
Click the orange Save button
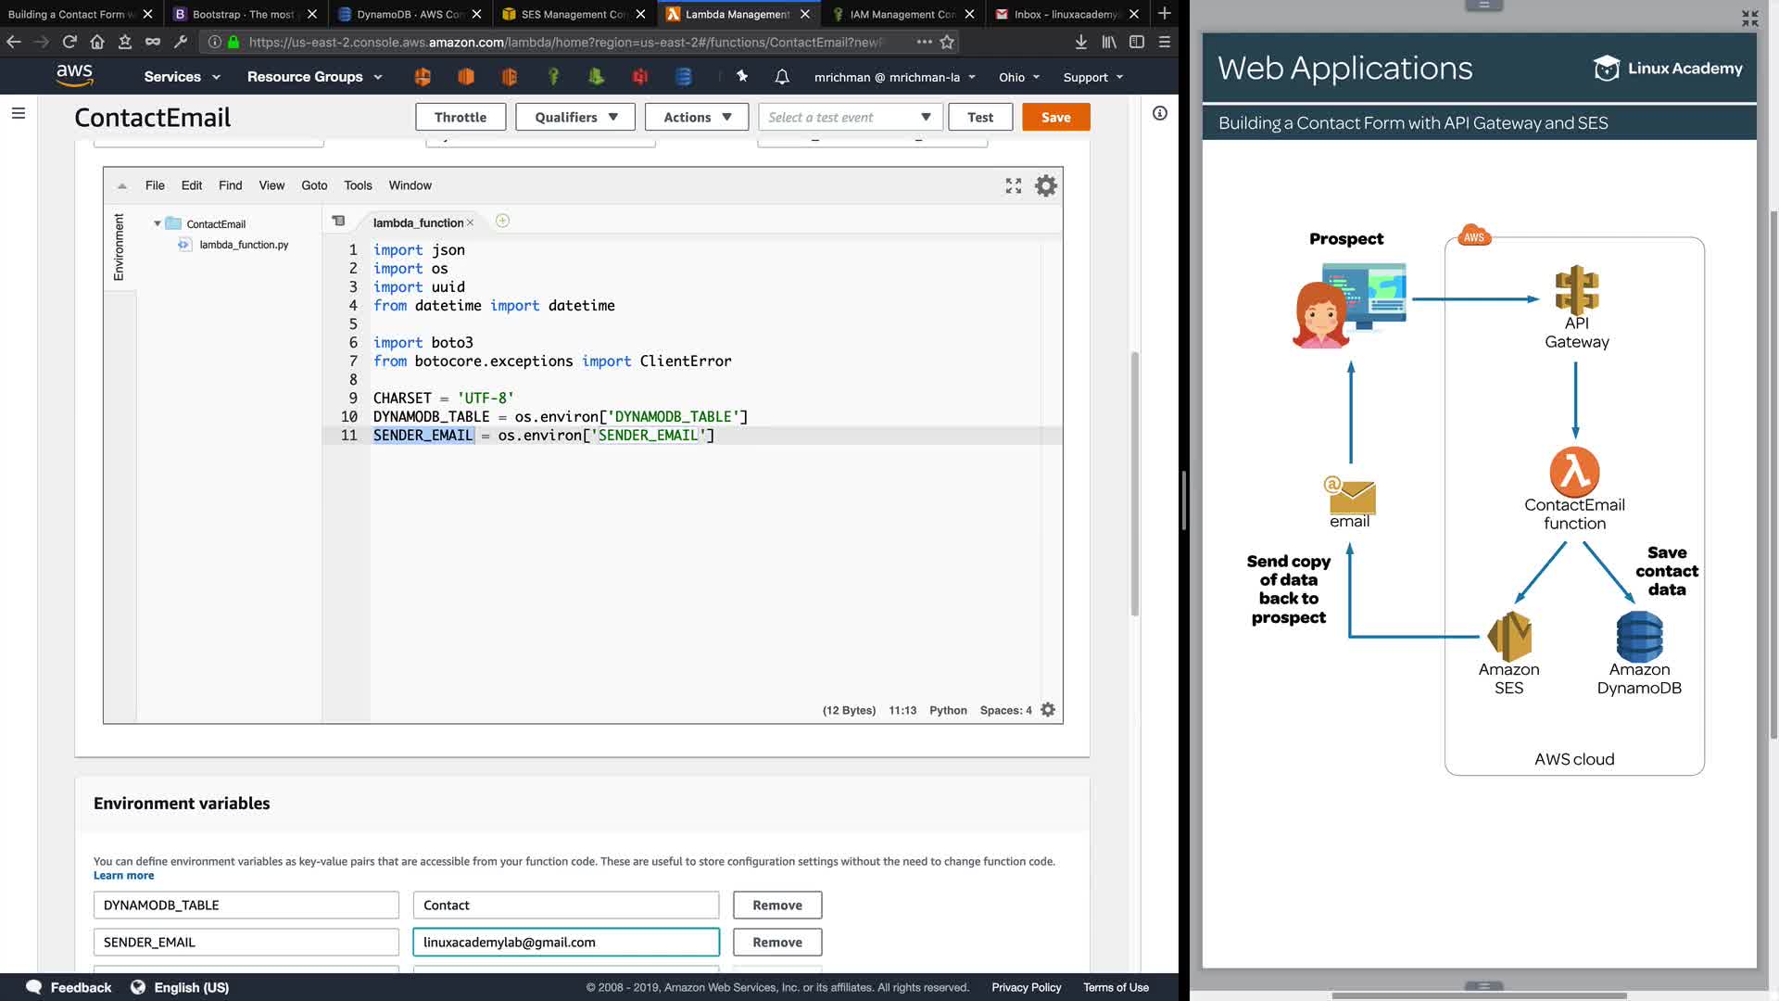coord(1055,117)
